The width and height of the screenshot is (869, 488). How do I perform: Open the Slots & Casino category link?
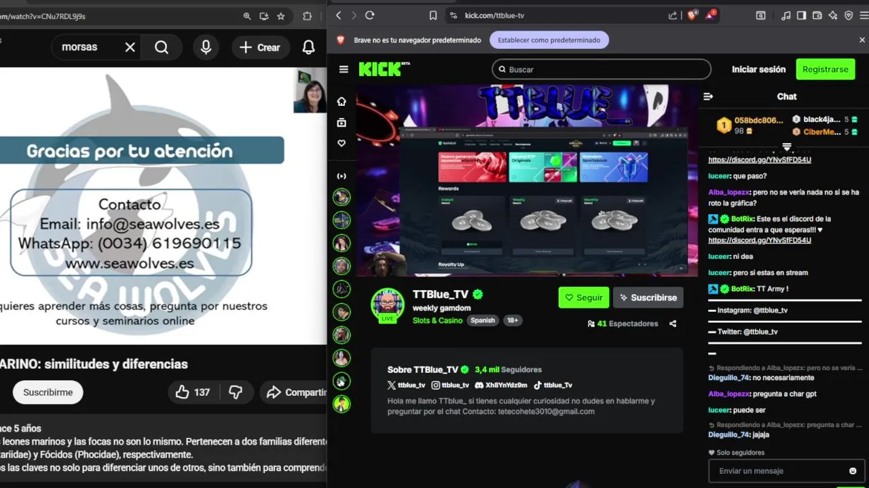click(x=437, y=321)
